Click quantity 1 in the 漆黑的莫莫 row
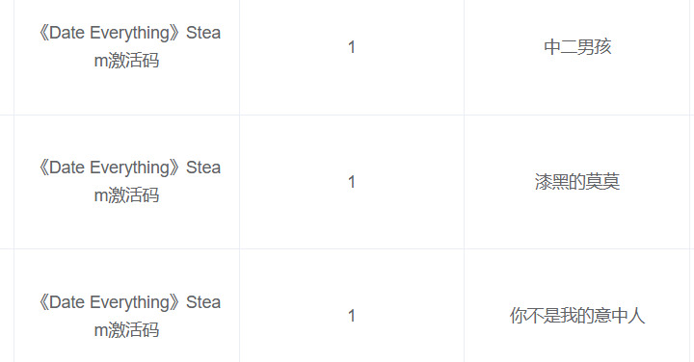The height and width of the screenshot is (362, 694). pyautogui.click(x=352, y=182)
